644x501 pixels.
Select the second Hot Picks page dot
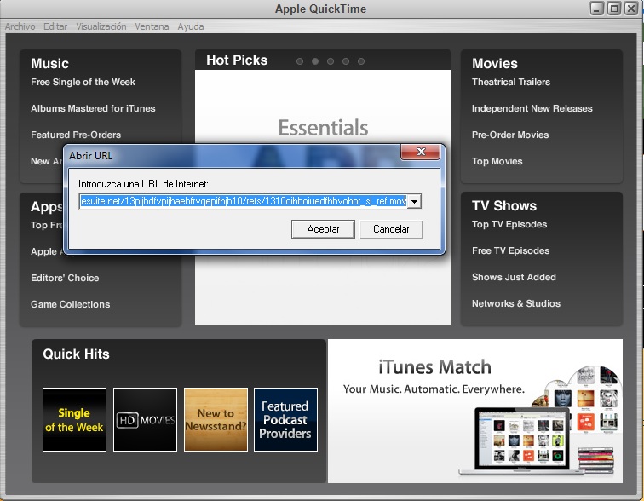[x=315, y=61]
